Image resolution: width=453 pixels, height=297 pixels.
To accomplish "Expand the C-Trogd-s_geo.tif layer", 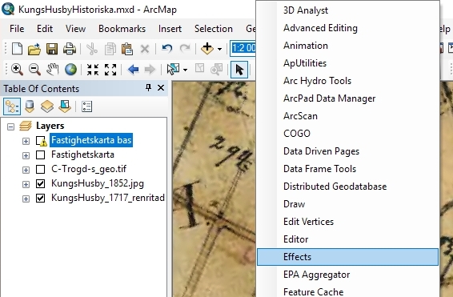I will click(x=26, y=170).
